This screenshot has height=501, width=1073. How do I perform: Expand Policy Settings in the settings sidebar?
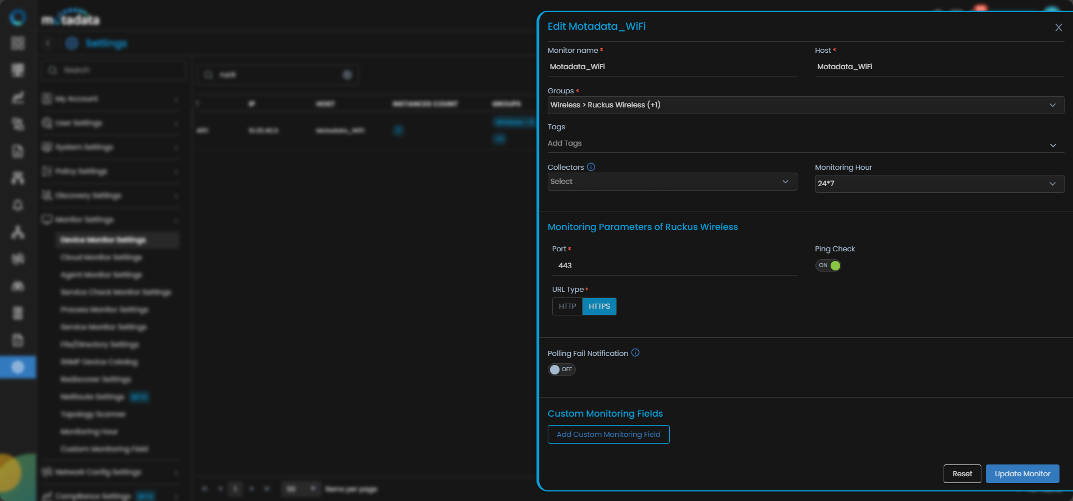[111, 171]
